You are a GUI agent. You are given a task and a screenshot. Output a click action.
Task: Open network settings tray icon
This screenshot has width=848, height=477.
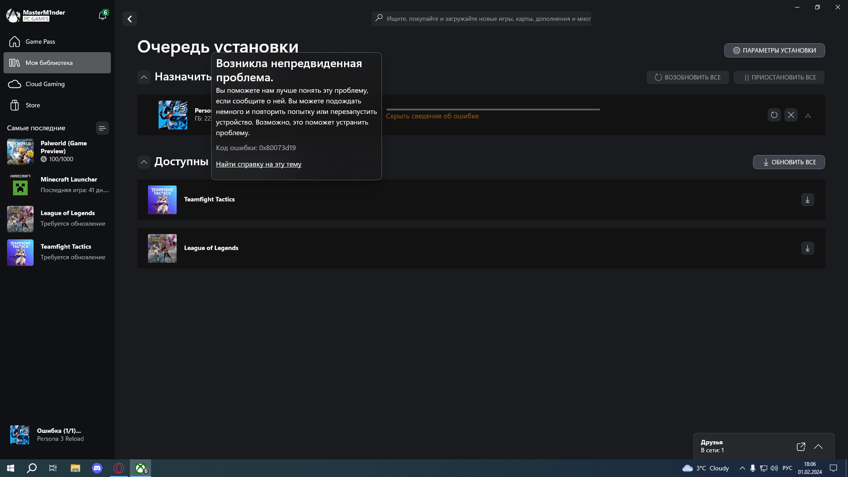click(x=763, y=468)
